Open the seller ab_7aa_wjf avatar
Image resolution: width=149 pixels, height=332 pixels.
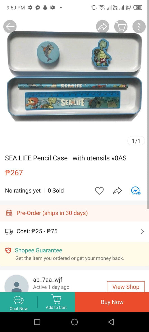tap(16, 285)
